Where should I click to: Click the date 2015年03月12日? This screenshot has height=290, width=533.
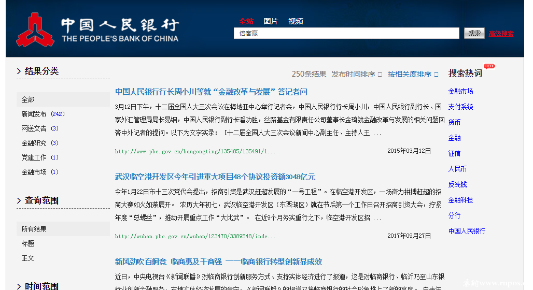[409, 151]
